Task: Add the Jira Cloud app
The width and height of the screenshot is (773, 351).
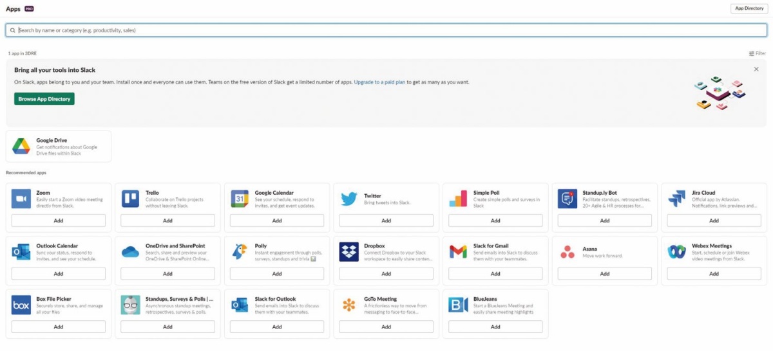Action: click(x=714, y=221)
